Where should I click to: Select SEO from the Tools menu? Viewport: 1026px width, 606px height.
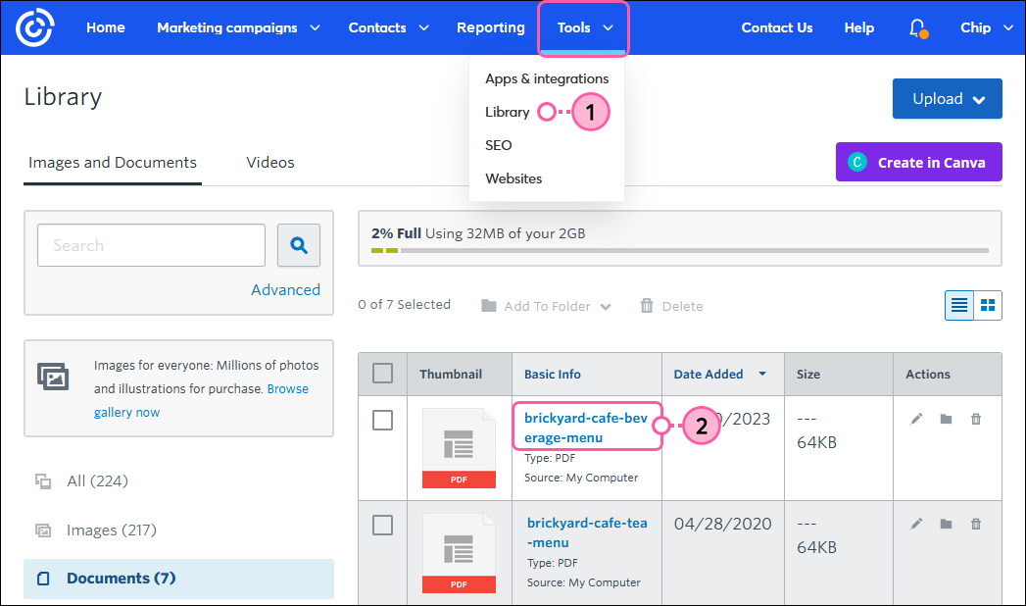498,145
